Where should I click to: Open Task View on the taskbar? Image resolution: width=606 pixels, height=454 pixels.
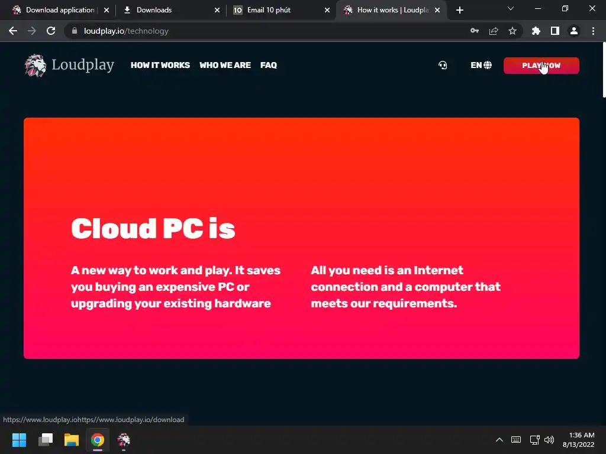(x=46, y=440)
